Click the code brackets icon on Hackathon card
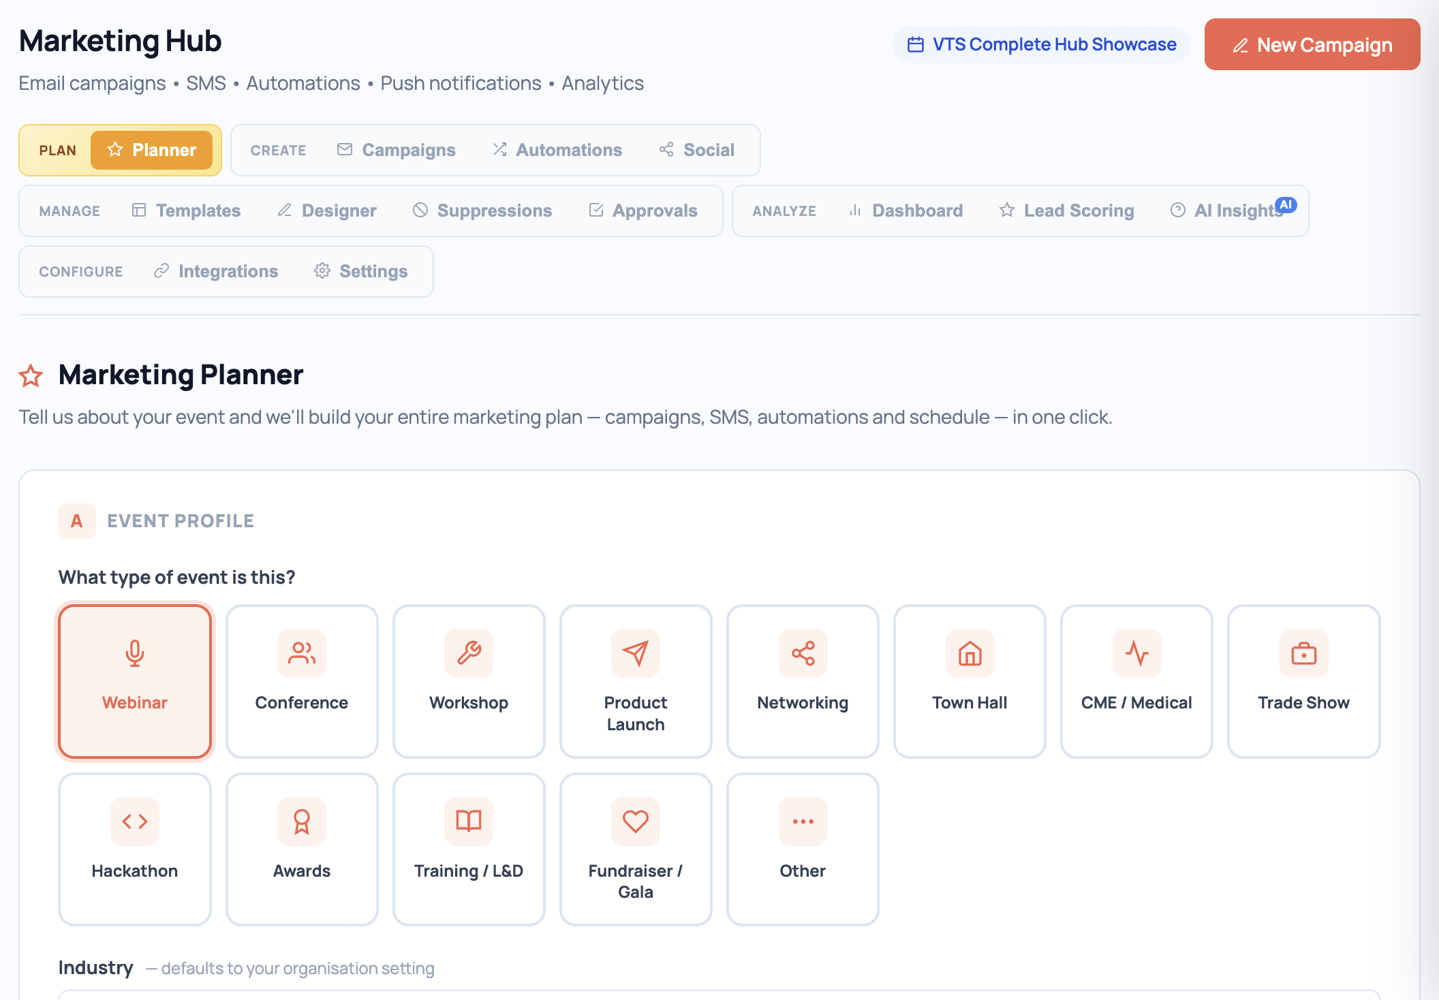The image size is (1439, 1000). [x=135, y=822]
